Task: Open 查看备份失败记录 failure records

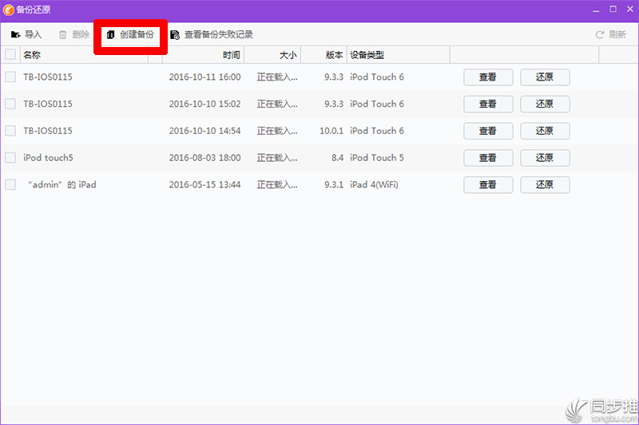Action: click(212, 34)
